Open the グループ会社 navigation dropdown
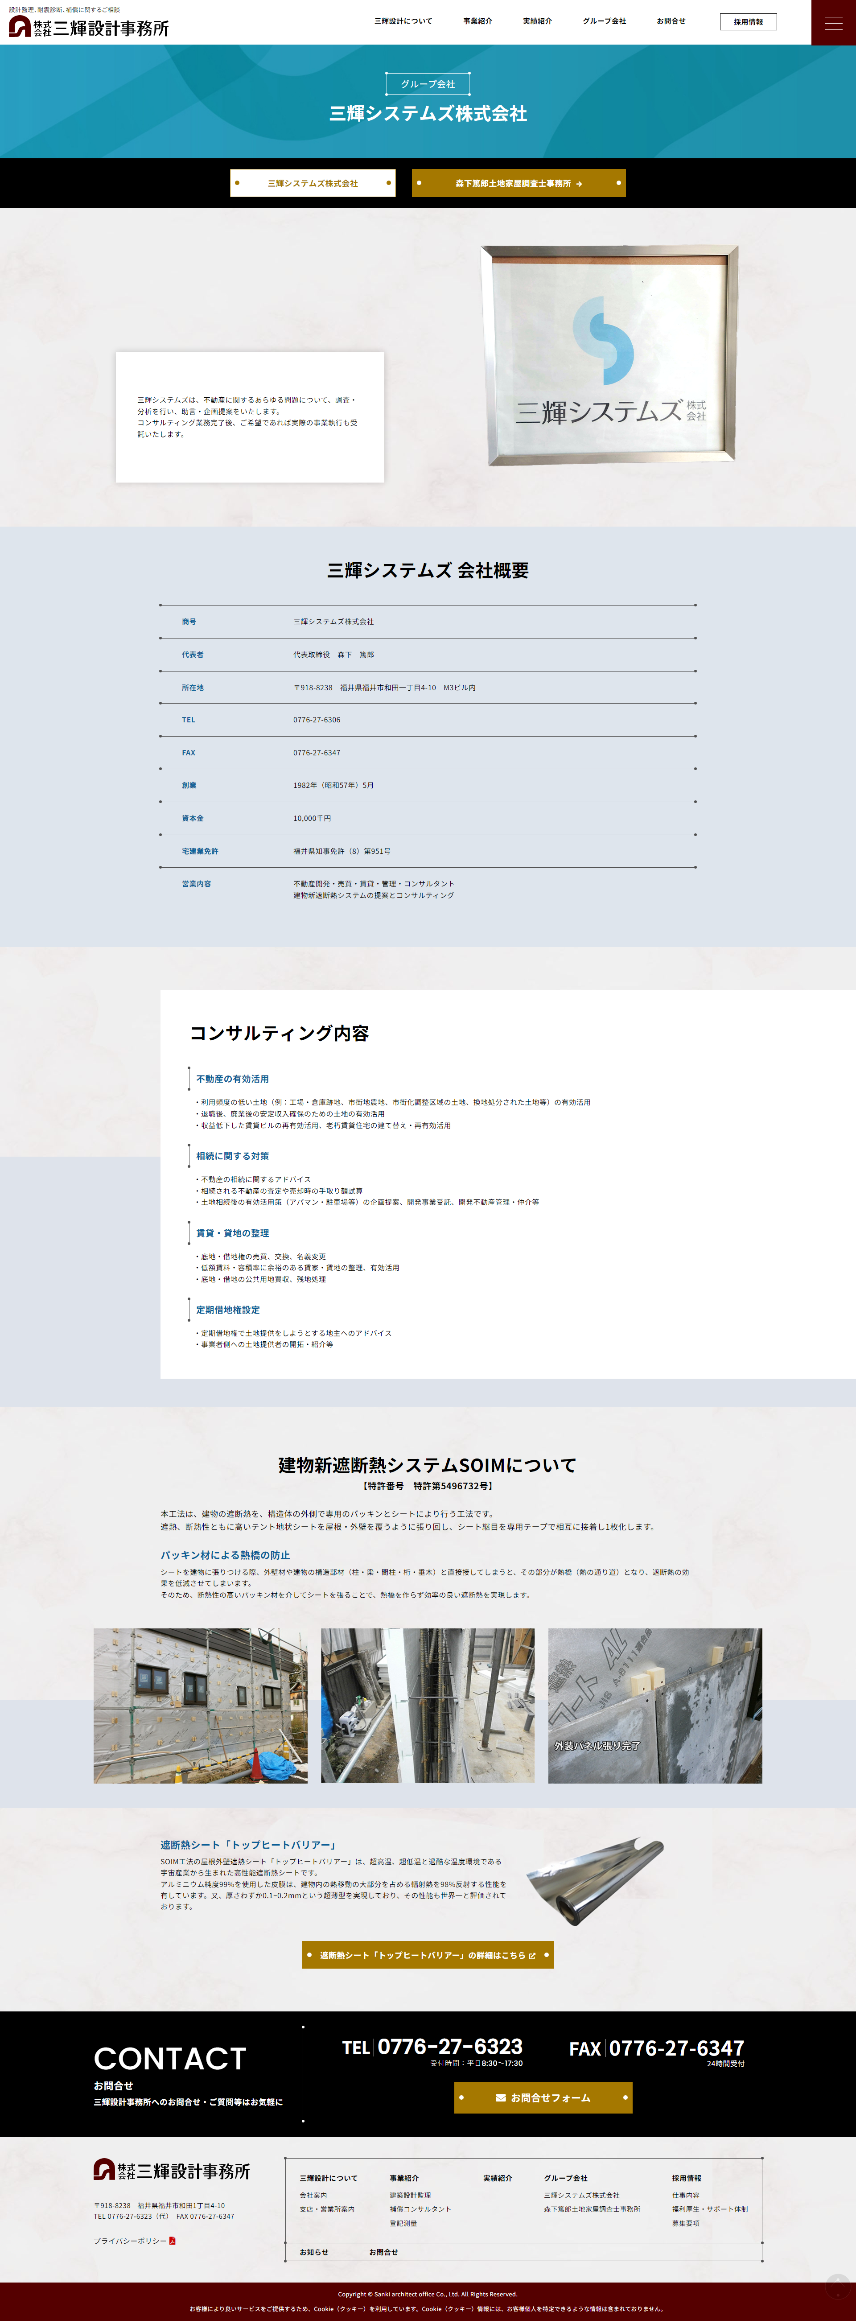The image size is (856, 2324). (605, 20)
